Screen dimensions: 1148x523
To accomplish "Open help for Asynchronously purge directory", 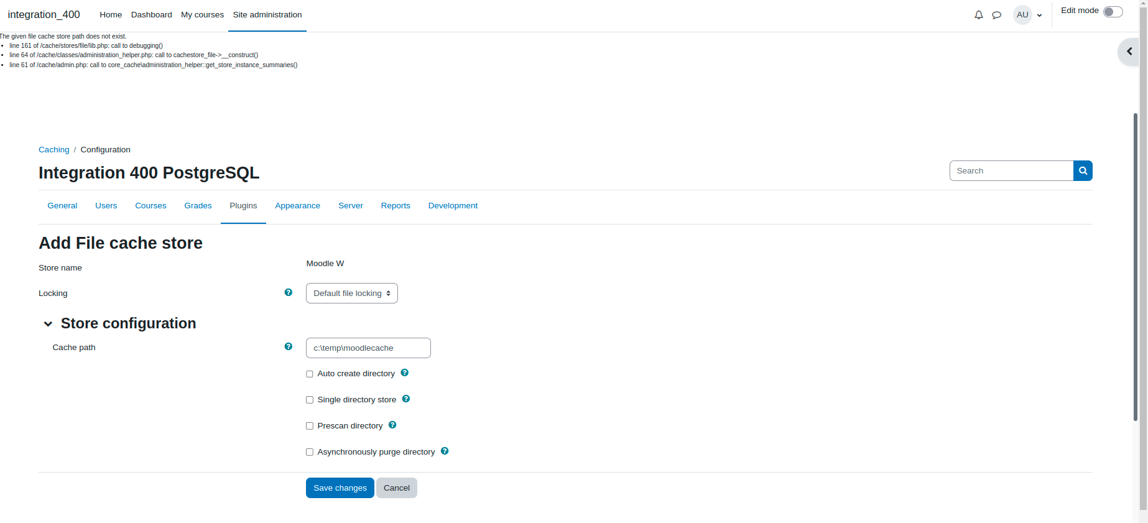I will 445,451.
